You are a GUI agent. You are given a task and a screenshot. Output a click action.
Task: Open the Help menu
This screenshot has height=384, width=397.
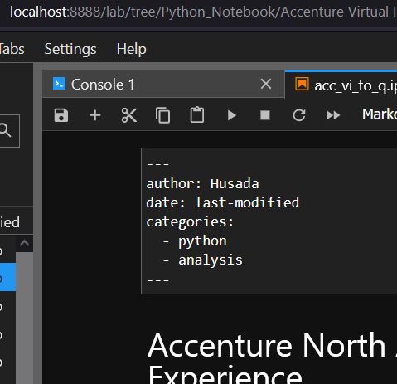[x=132, y=49]
